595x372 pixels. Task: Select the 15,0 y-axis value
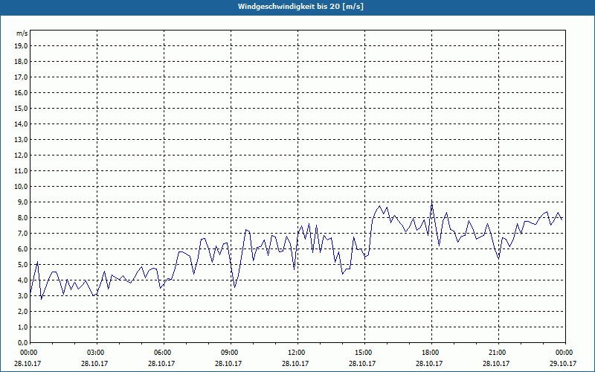[21, 108]
